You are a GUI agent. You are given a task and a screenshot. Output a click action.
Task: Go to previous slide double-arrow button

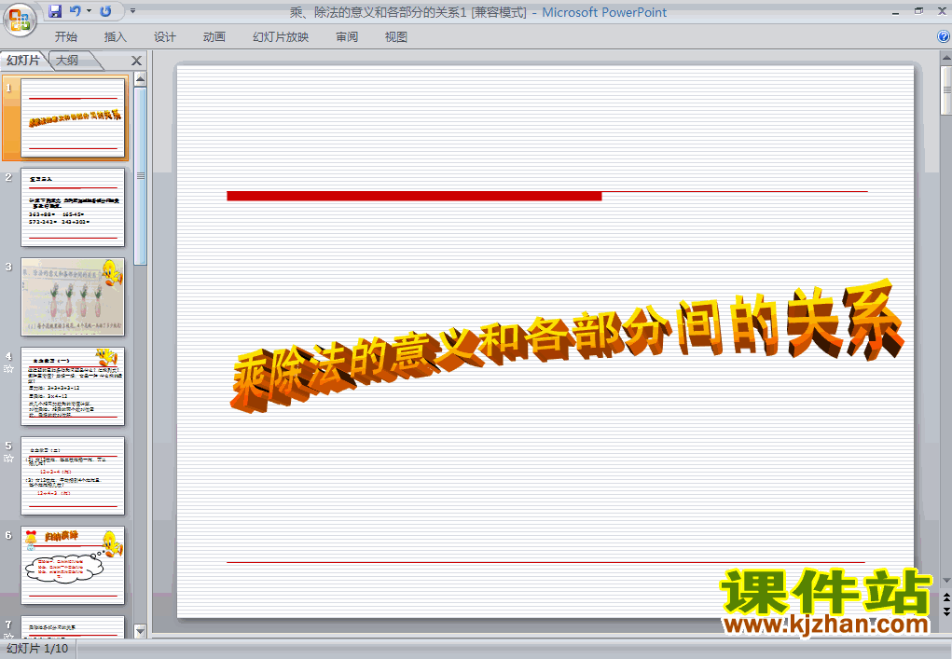pos(945,597)
